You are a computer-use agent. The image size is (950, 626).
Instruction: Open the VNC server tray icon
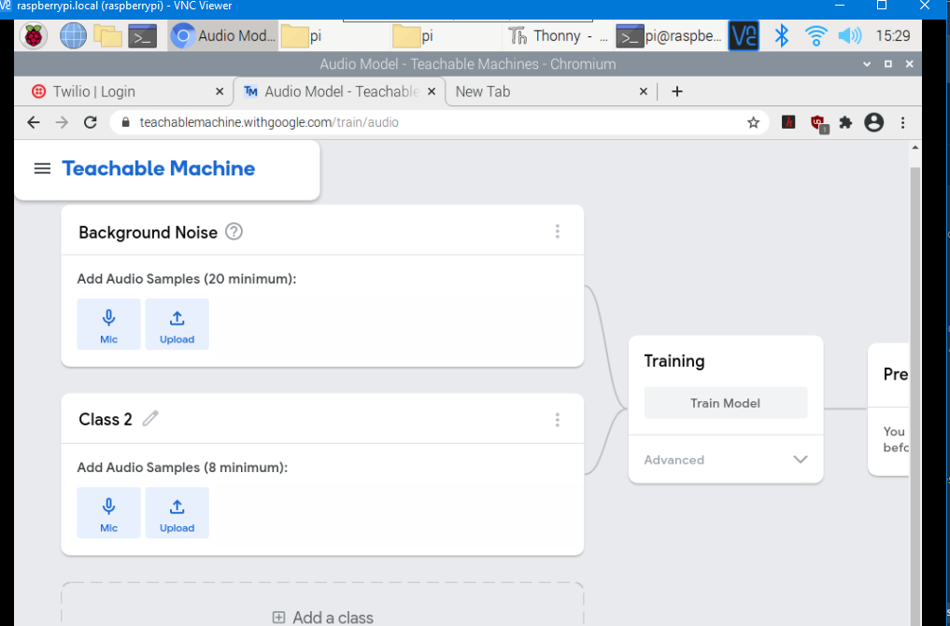744,36
